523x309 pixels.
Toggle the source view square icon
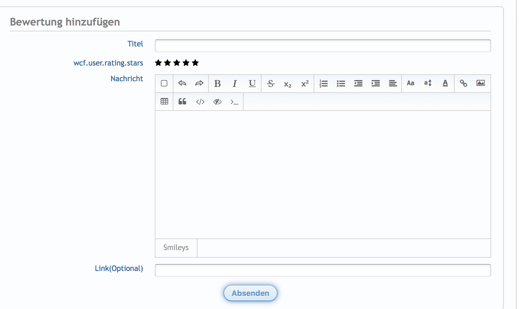point(164,84)
